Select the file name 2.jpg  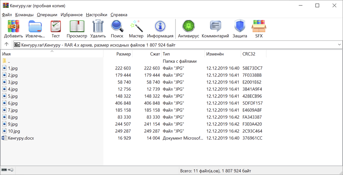coord(13,75)
